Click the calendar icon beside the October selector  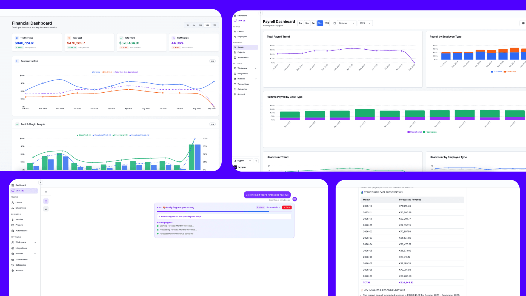pyautogui.click(x=335, y=23)
